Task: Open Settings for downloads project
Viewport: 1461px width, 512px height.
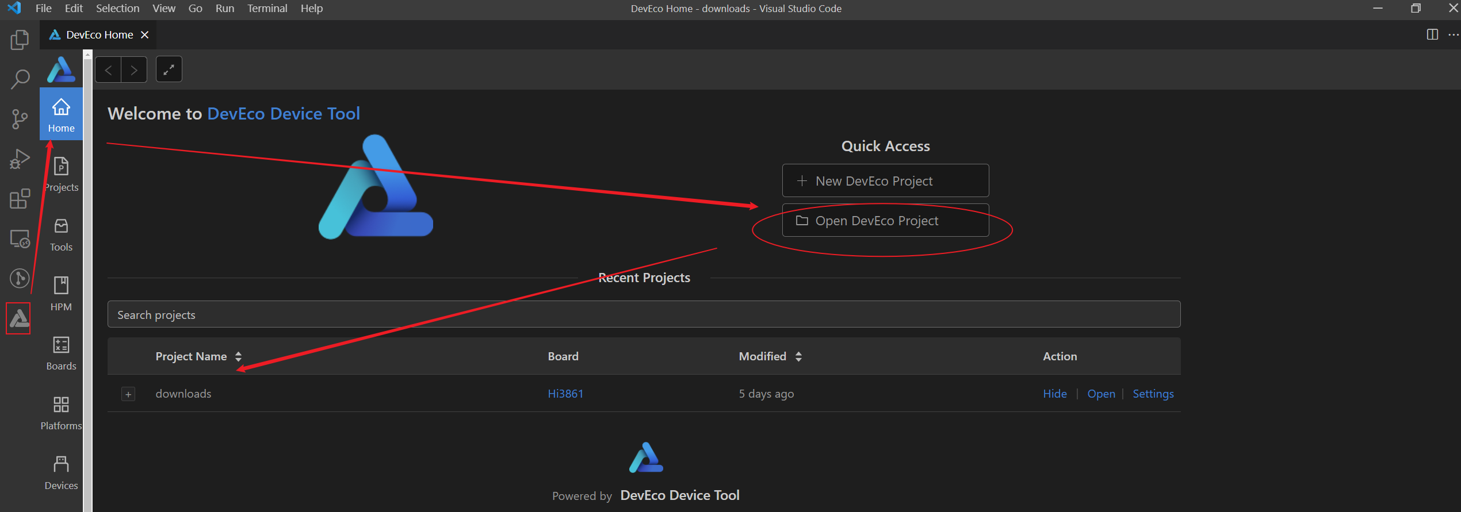Action: click(1153, 394)
